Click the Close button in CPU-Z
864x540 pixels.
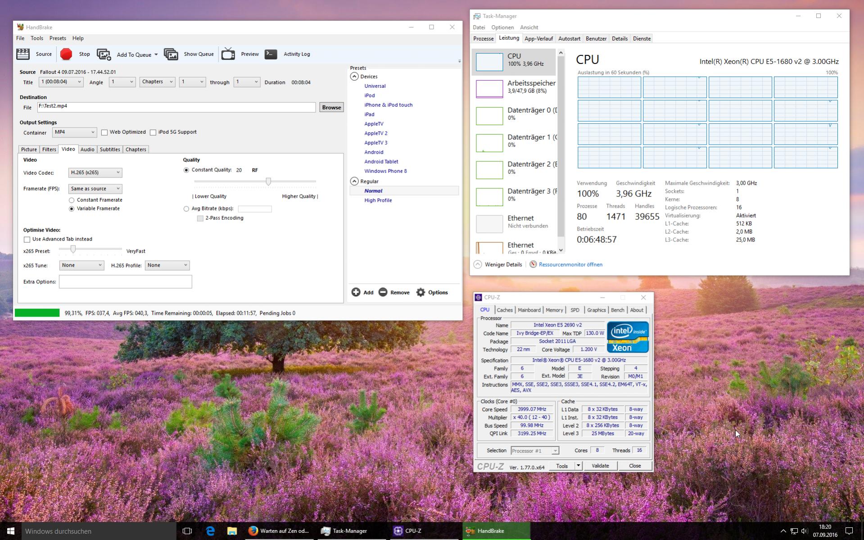point(635,466)
